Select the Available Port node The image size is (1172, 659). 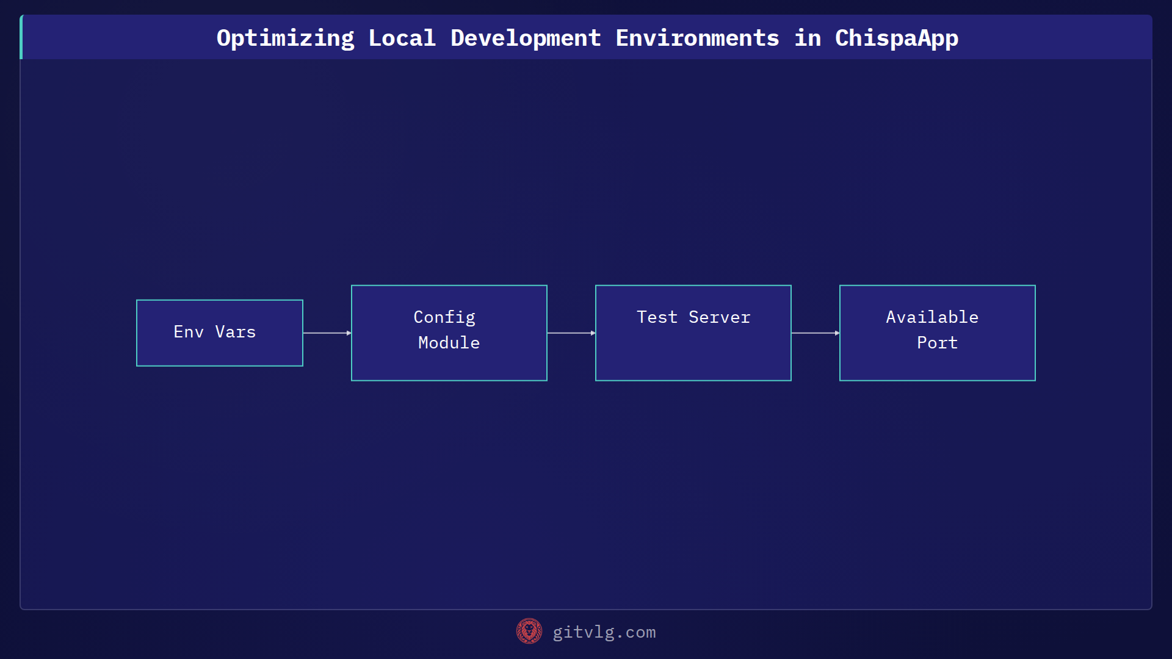(x=938, y=333)
